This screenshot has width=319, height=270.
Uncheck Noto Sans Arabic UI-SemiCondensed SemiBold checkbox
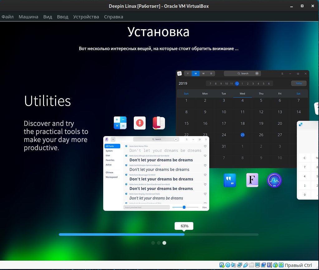click(x=126, y=184)
